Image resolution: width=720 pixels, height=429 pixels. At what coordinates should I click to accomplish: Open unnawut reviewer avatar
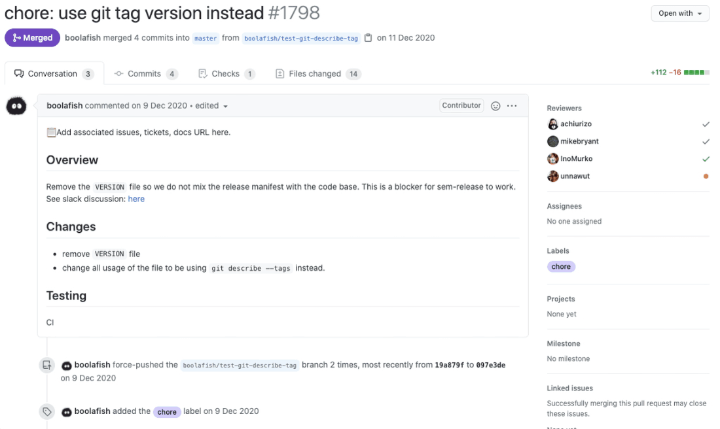(x=553, y=176)
